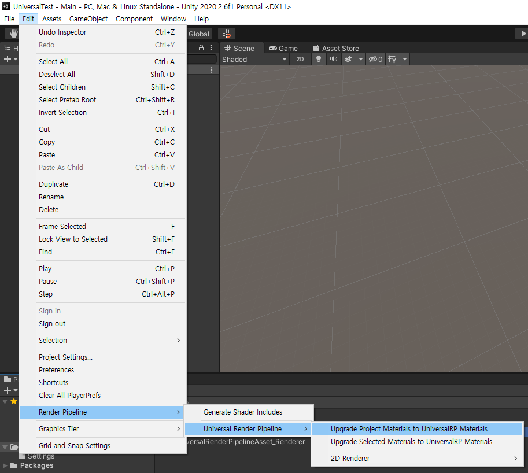
Task: Click the Edit menu in menu bar
Action: 28,19
